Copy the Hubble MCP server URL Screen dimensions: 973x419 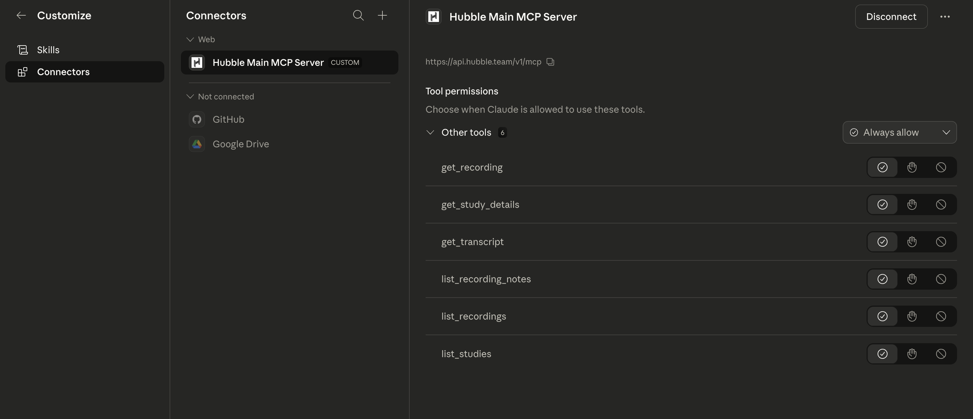(x=550, y=62)
